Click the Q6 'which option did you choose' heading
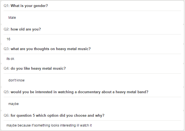 tap(54, 115)
